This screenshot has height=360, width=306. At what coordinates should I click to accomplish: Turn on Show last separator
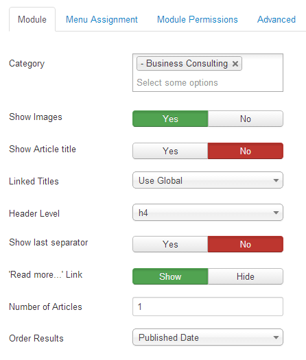pyautogui.click(x=170, y=244)
